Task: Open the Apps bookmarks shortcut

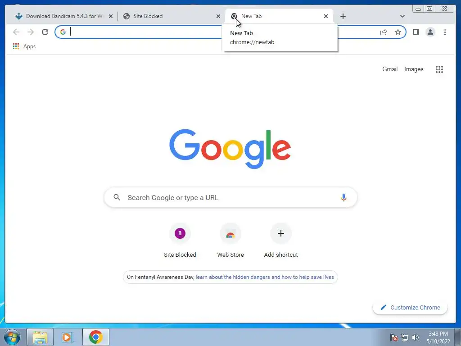Action: tap(24, 46)
